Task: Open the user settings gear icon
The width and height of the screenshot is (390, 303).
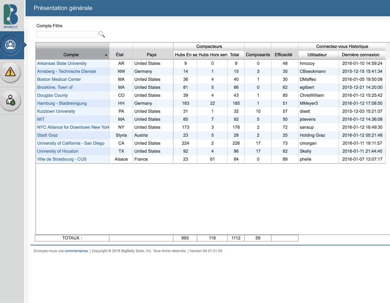Action: point(10,100)
